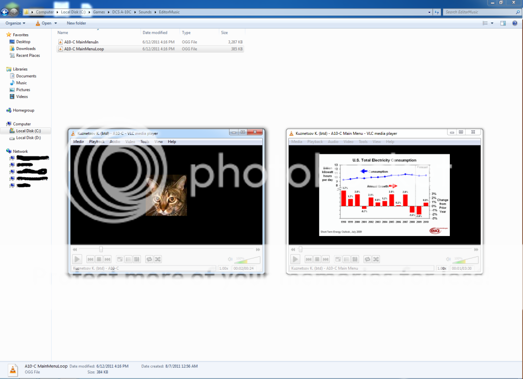This screenshot has width=523, height=379.
Task: Toggle shuffle in the right VLC player
Action: coord(376,259)
